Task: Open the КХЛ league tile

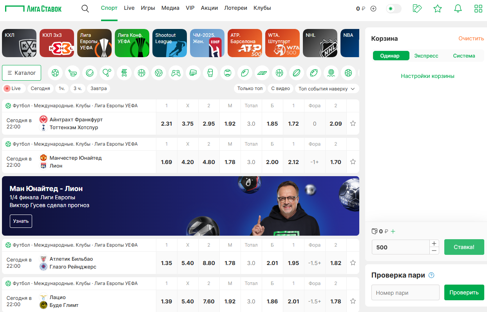Action: click(19, 43)
